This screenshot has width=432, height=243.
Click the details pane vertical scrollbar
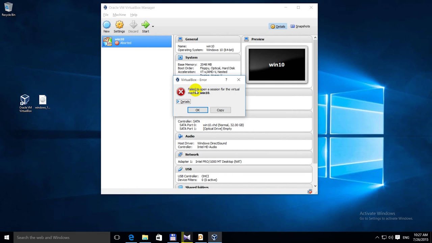point(315,101)
